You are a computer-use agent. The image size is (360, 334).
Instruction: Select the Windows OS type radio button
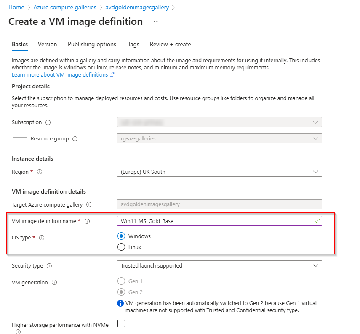click(x=121, y=236)
